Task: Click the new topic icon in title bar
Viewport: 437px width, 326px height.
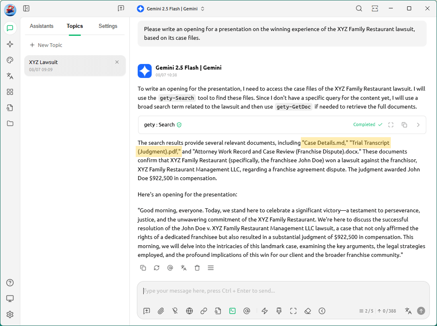Action: tap(121, 8)
